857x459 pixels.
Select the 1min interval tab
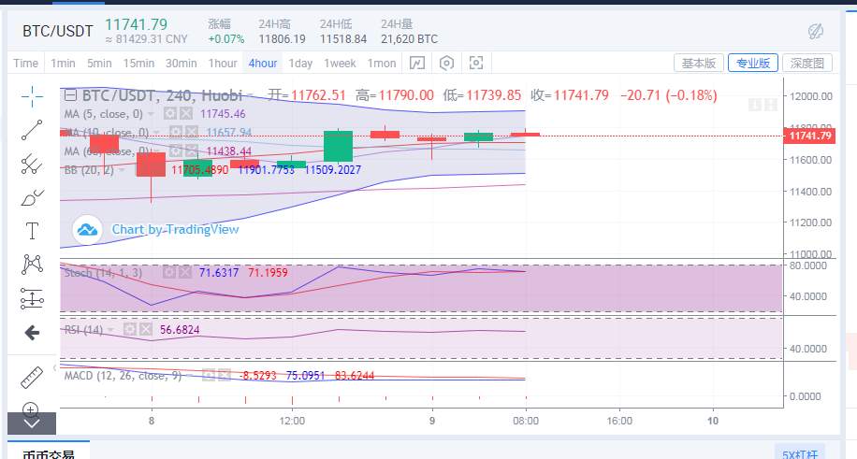click(x=63, y=64)
